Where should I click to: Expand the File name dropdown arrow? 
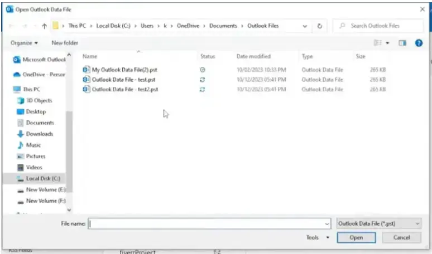click(x=327, y=224)
